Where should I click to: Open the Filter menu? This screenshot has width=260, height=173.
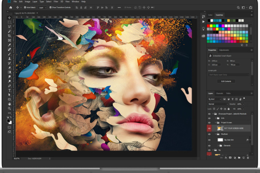[x=56, y=2]
